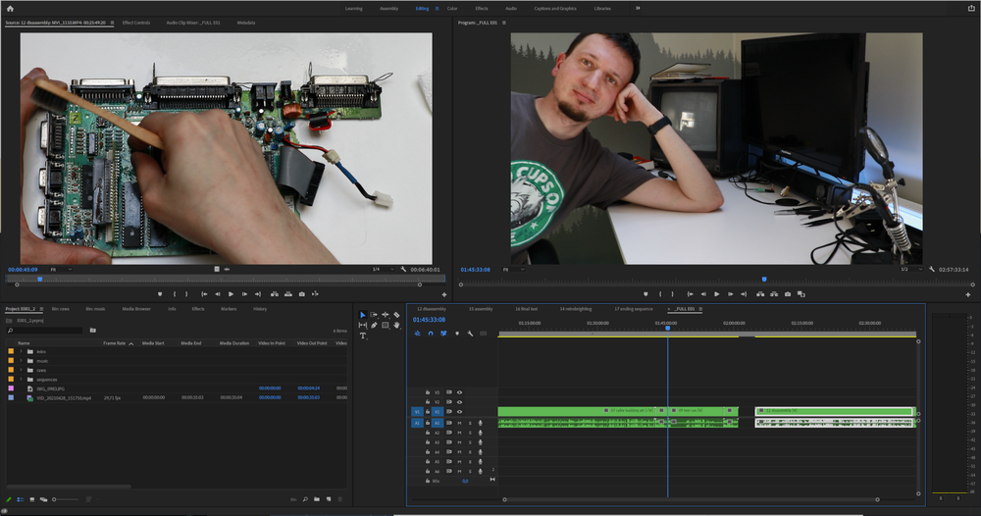
Task: Expand the music bin folder
Action: tap(21, 361)
